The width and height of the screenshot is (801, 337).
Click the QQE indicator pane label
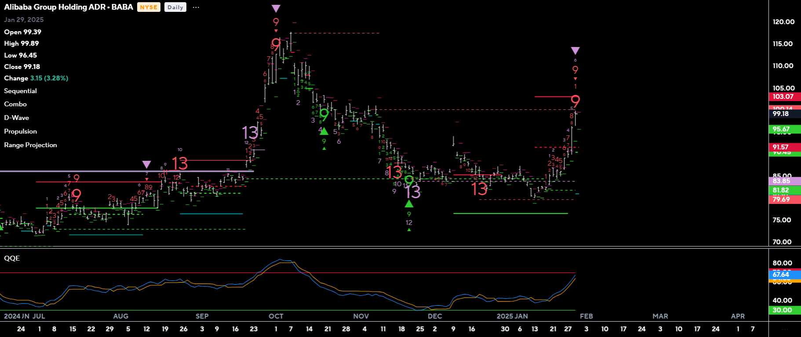[x=12, y=258]
